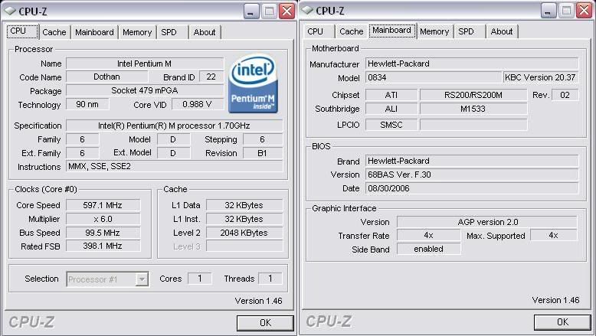Click the Transfer Rate value '4x'

(429, 236)
